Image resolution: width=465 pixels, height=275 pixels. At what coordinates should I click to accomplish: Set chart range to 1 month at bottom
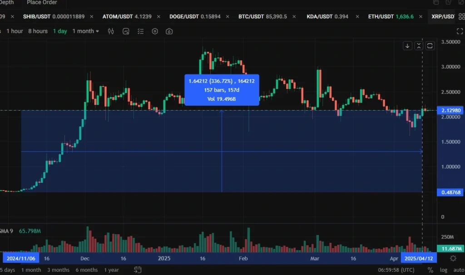[x=31, y=270]
